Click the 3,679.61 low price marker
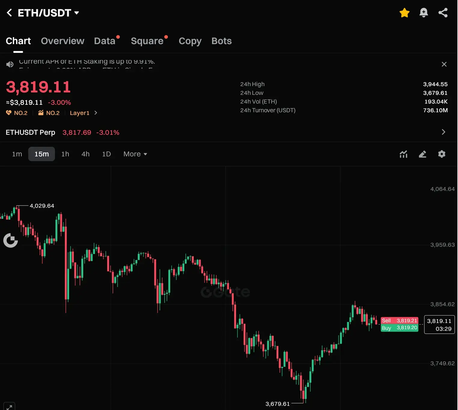 pos(278,404)
